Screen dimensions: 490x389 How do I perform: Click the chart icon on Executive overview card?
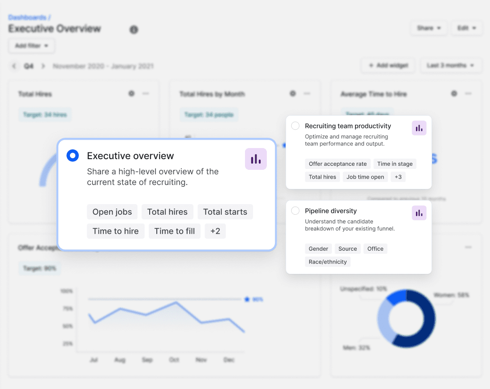[256, 159]
